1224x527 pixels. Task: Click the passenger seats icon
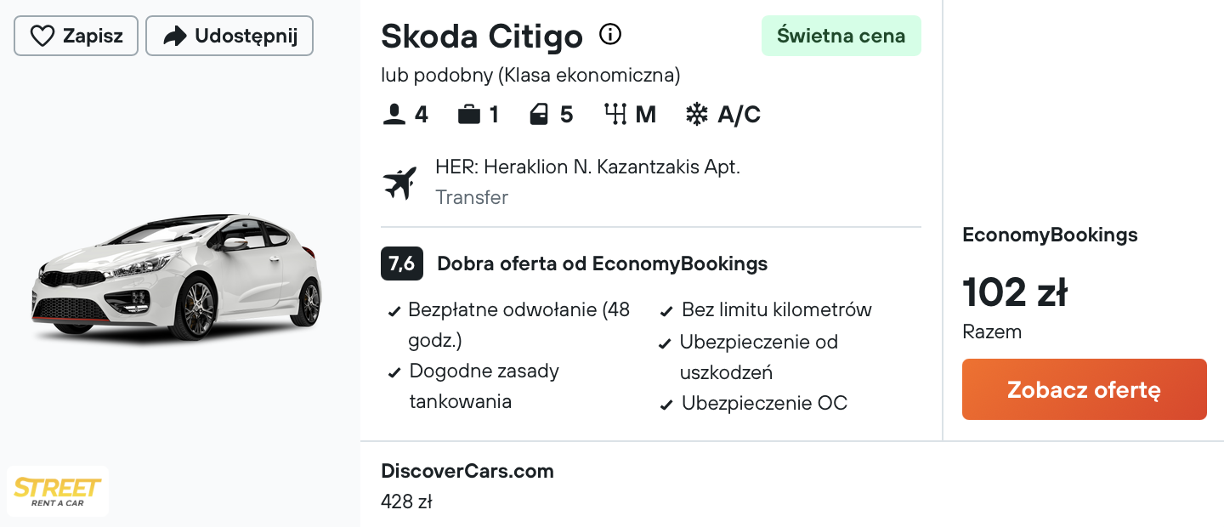tap(394, 114)
